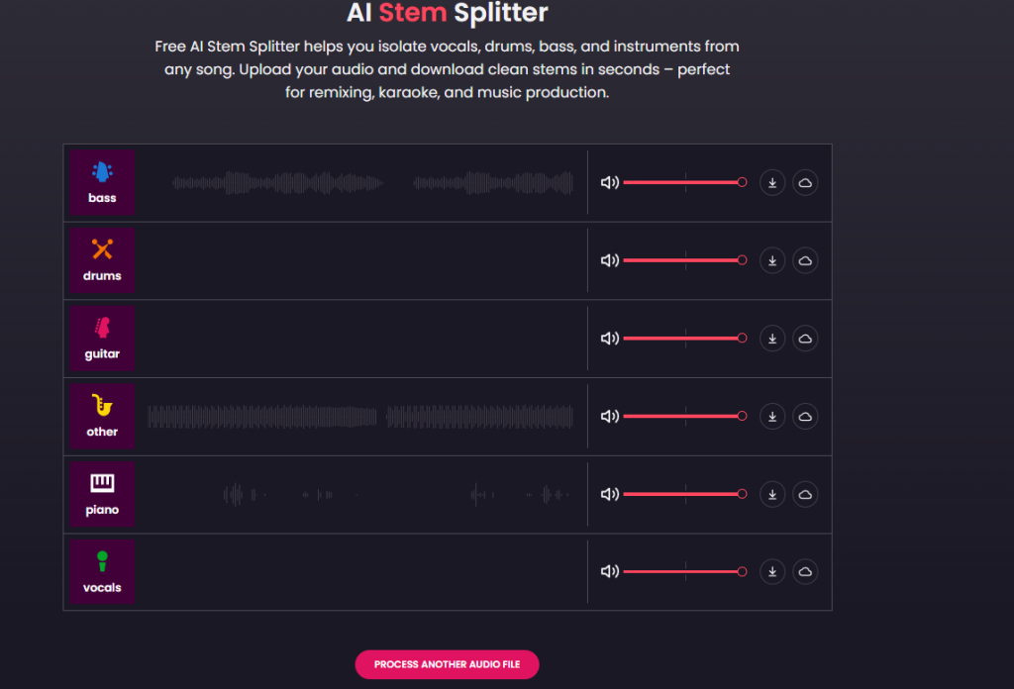Viewport: 1014px width, 689px height.
Task: Click the piano volume slider handle
Action: tap(742, 494)
